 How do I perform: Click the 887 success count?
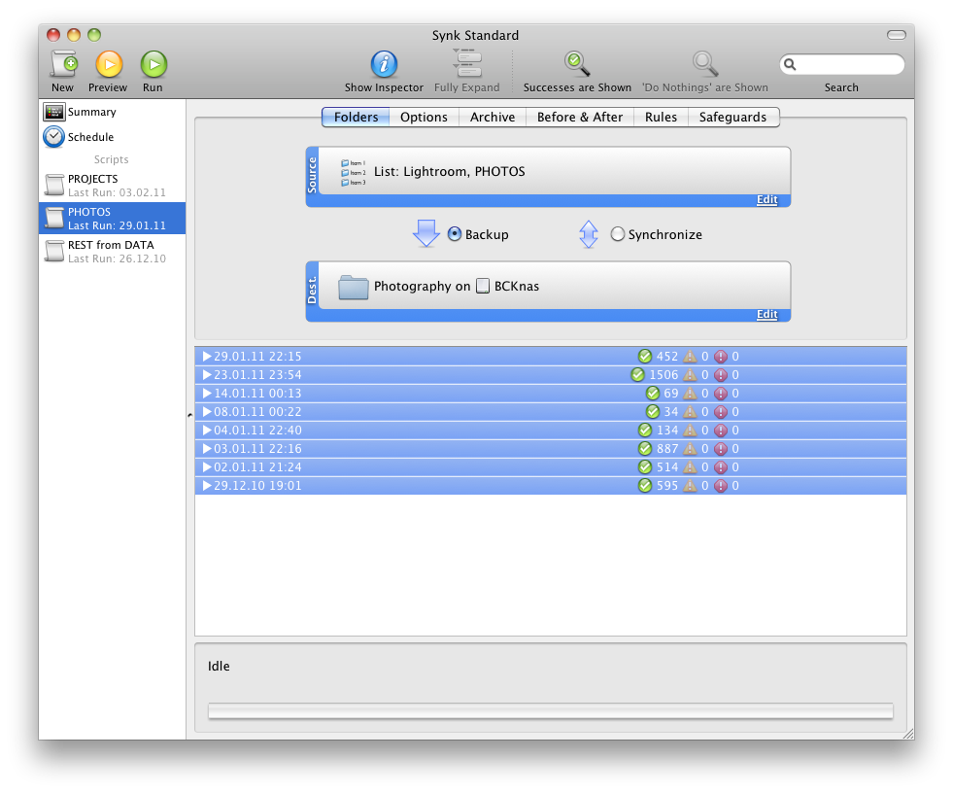(667, 449)
